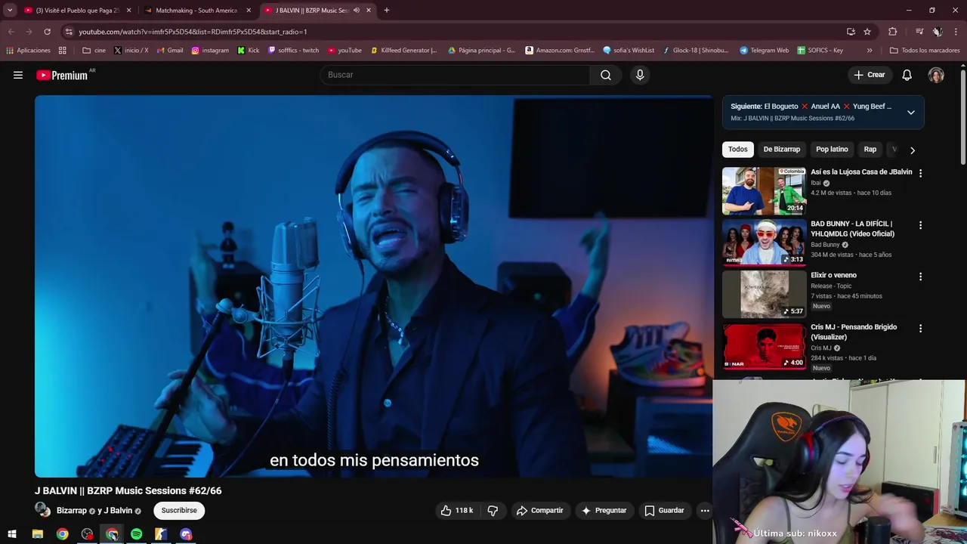Open Telegram Web bookmark

click(764, 51)
